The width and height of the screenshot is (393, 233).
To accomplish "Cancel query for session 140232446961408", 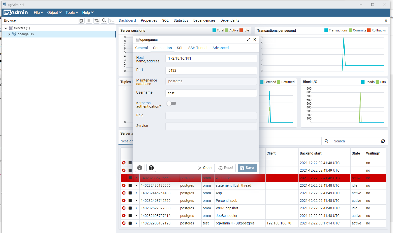I will pyautogui.click(x=130, y=193).
